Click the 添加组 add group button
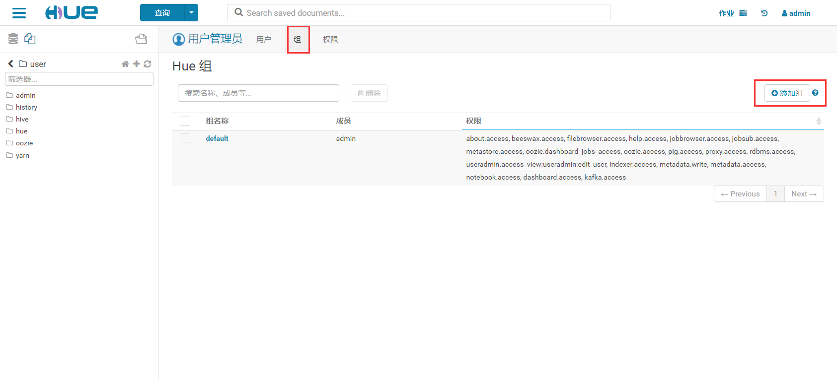The height and width of the screenshot is (381, 837). click(x=787, y=93)
